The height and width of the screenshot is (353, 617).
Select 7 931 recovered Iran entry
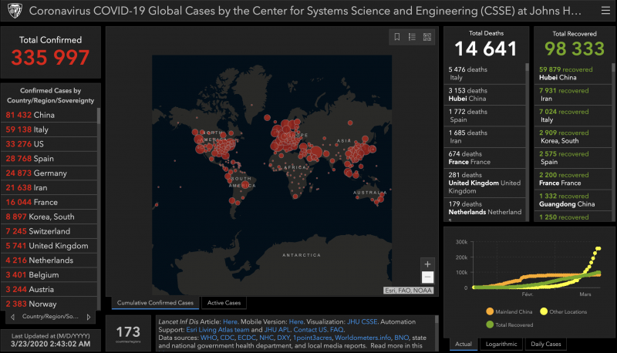pyautogui.click(x=573, y=95)
